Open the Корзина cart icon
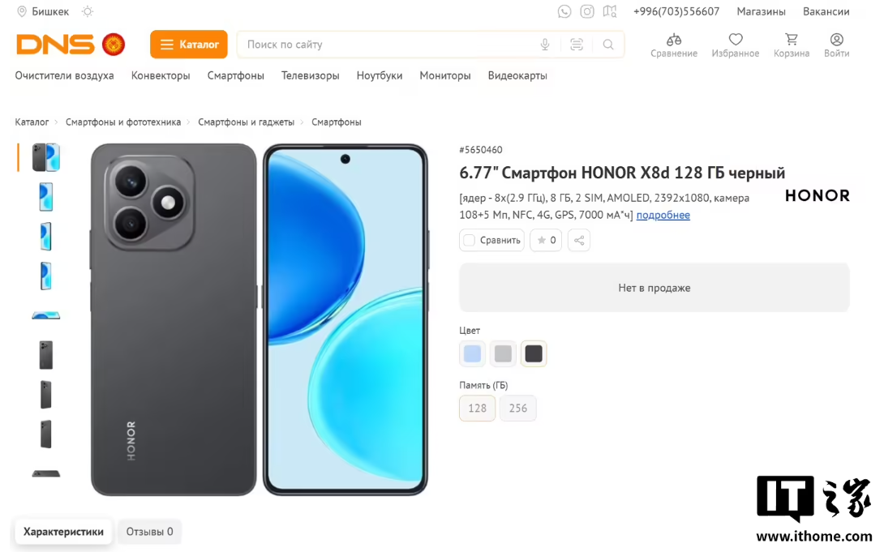The width and height of the screenshot is (884, 552). [792, 40]
